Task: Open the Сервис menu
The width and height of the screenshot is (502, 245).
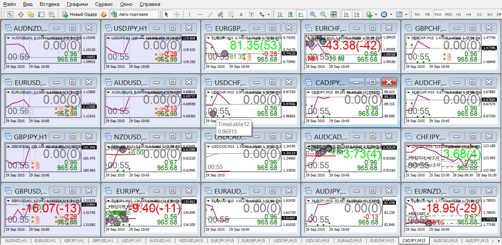Action: point(104,4)
